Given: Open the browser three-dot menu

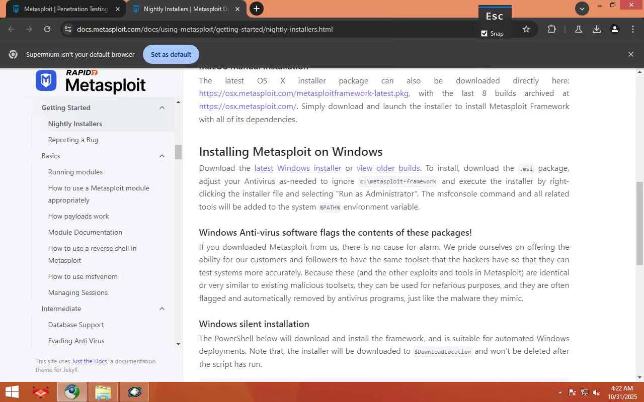Looking at the screenshot, I should pos(633,29).
